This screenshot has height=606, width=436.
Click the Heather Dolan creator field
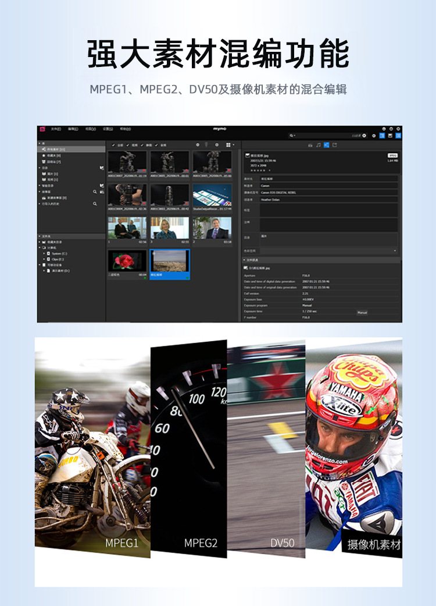point(328,200)
